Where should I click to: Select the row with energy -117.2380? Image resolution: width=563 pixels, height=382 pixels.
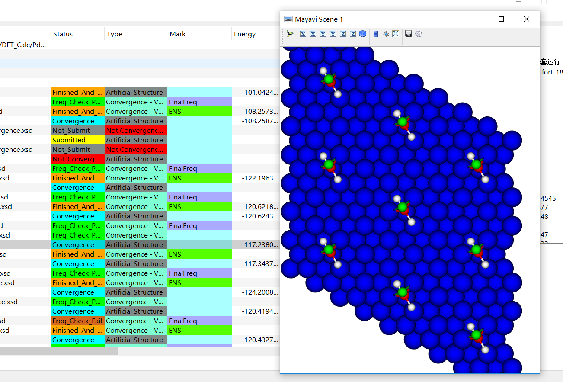click(140, 244)
